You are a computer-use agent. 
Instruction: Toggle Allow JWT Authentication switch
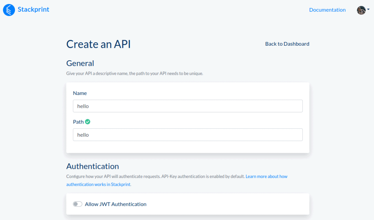pos(77,204)
